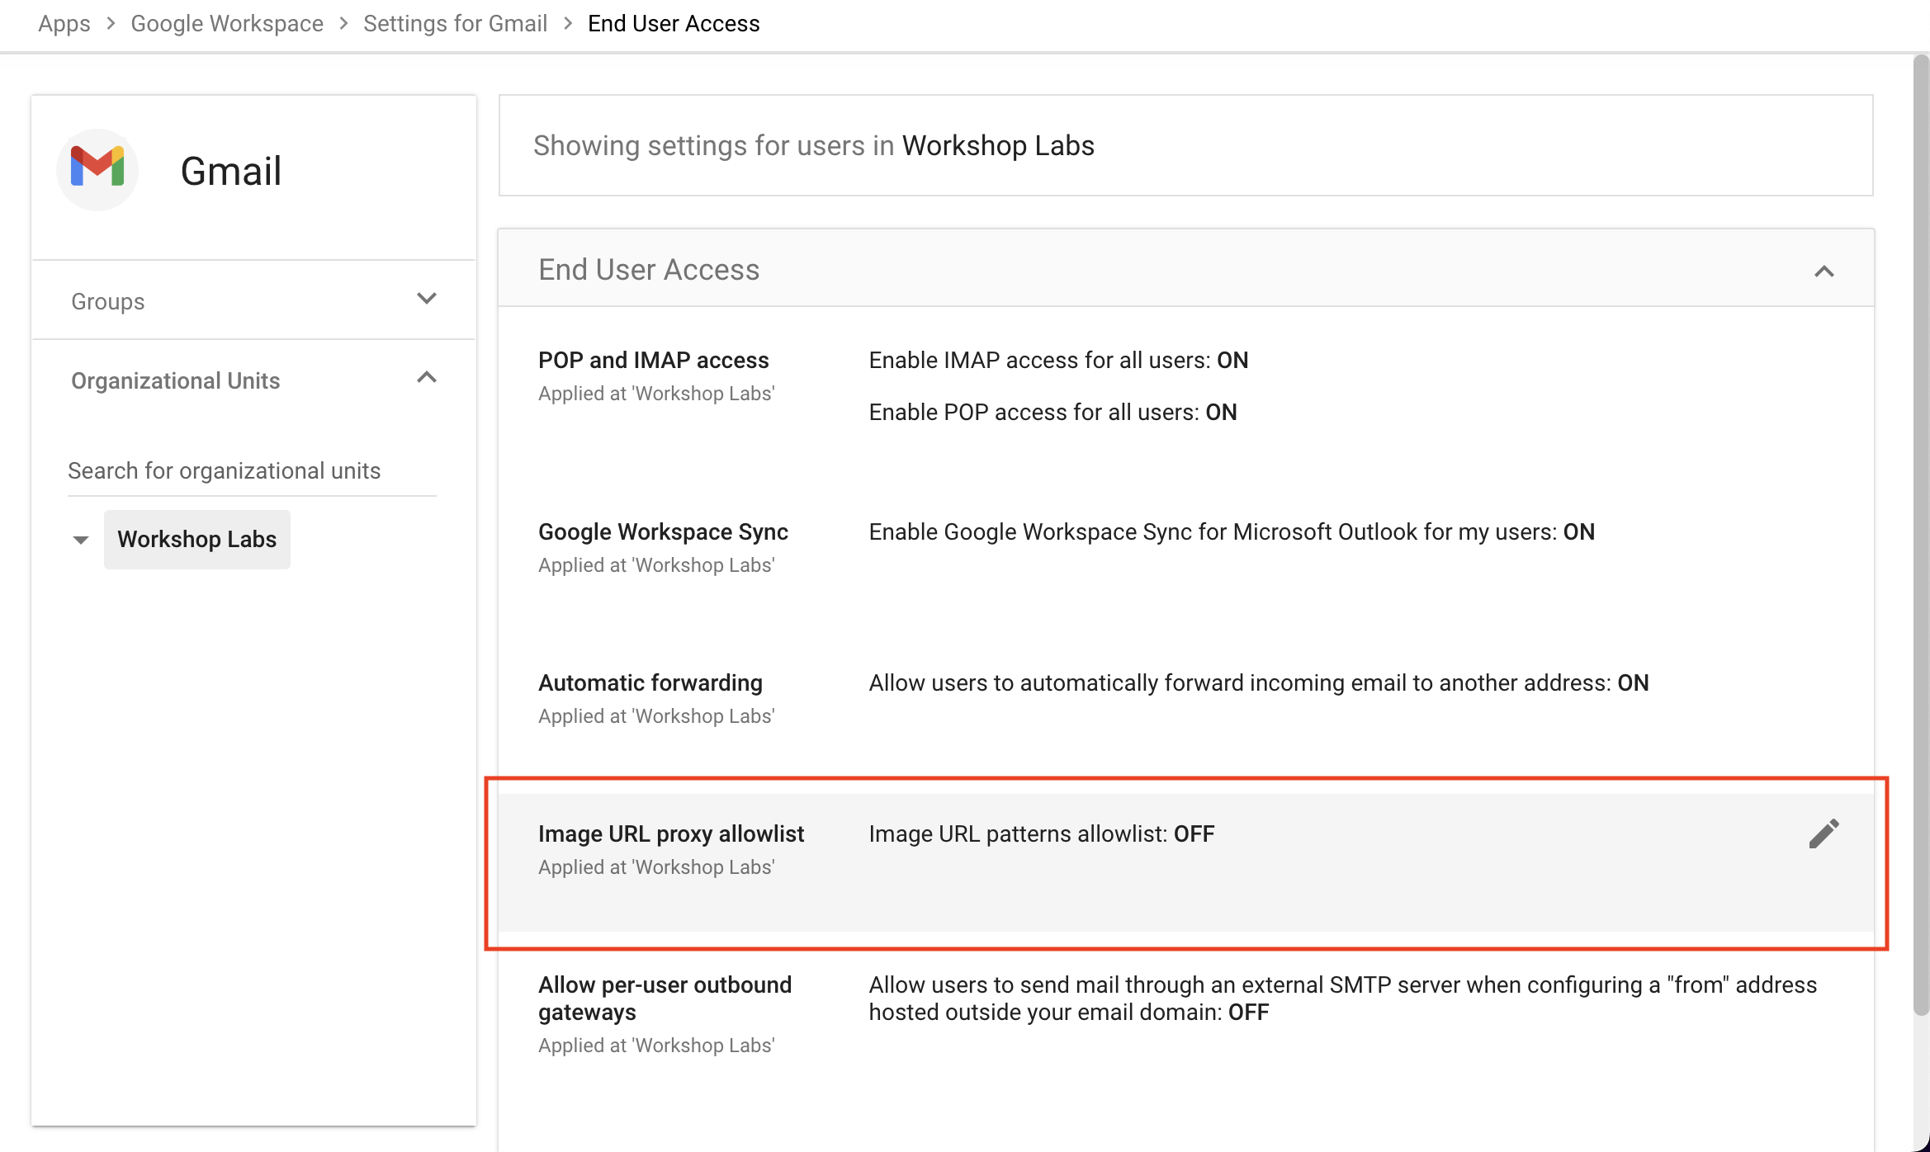Click the Gmail heading in the sidebar
Screen dimensions: 1930x1152
[231, 171]
